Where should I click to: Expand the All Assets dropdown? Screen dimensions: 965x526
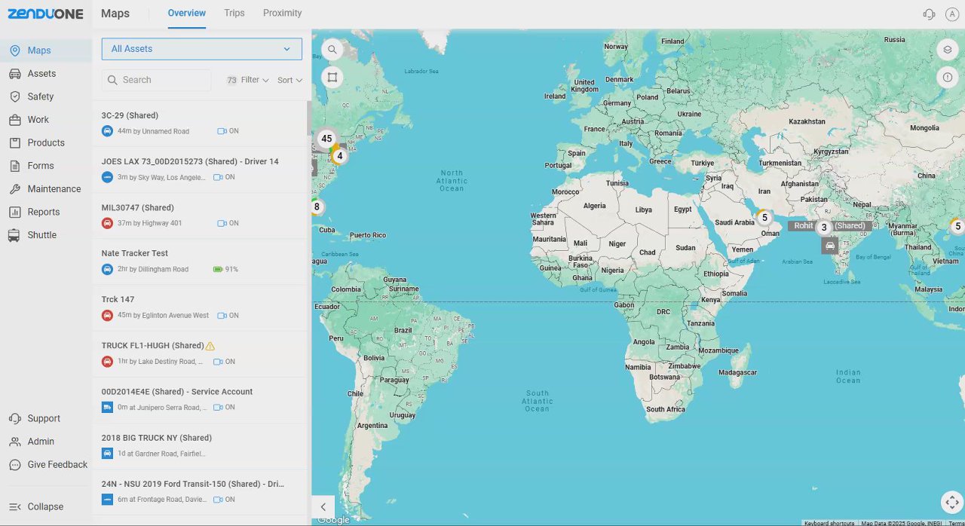tap(202, 49)
